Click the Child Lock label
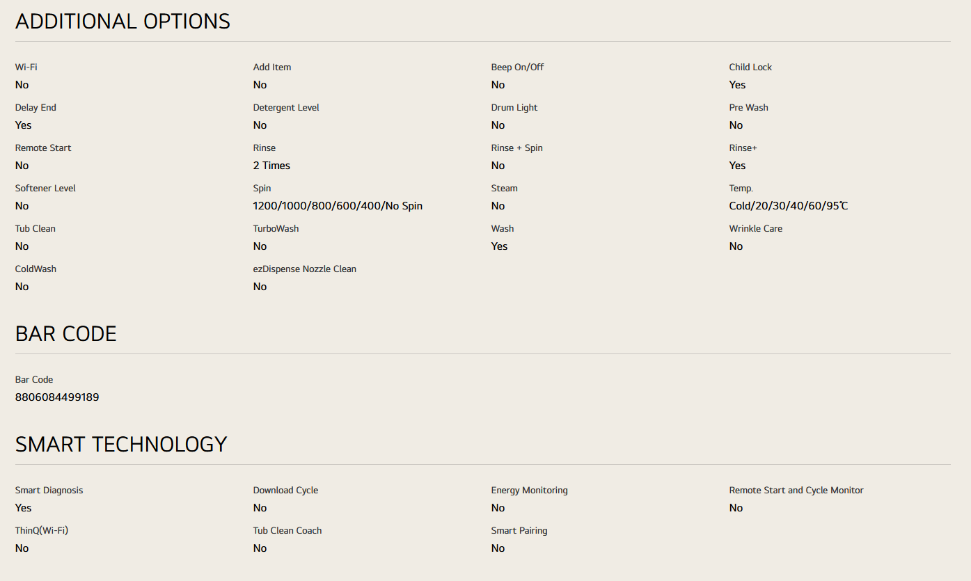This screenshot has width=971, height=581. [750, 67]
